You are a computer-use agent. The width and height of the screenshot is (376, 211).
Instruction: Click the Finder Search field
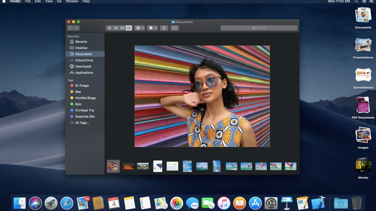(x=259, y=28)
